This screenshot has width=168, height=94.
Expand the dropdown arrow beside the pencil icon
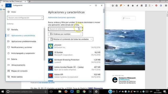point(124,5)
